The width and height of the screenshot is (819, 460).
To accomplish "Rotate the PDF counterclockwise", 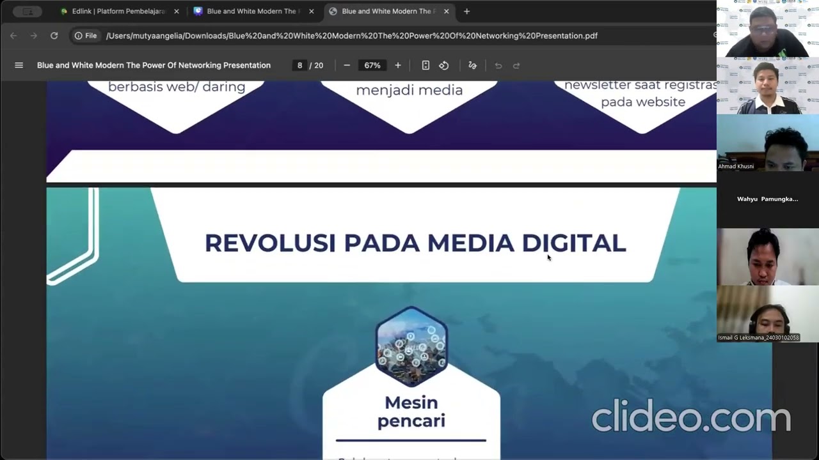I will pos(444,65).
